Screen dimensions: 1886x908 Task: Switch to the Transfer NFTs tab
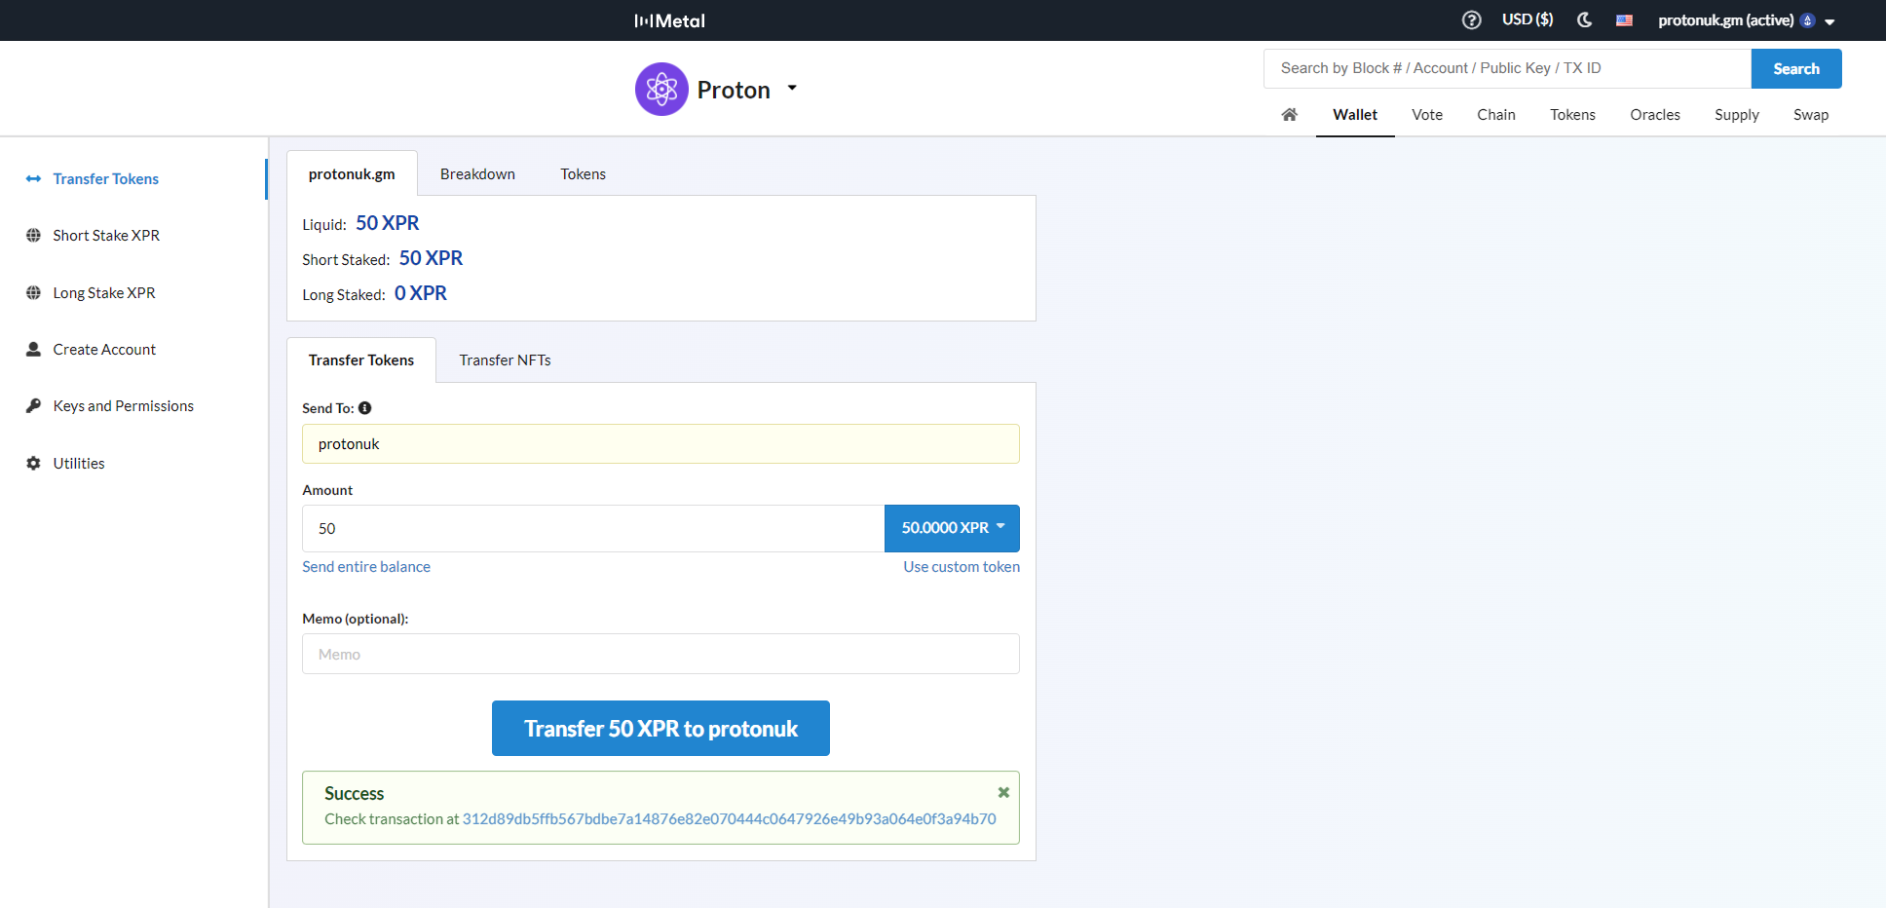[x=505, y=360]
